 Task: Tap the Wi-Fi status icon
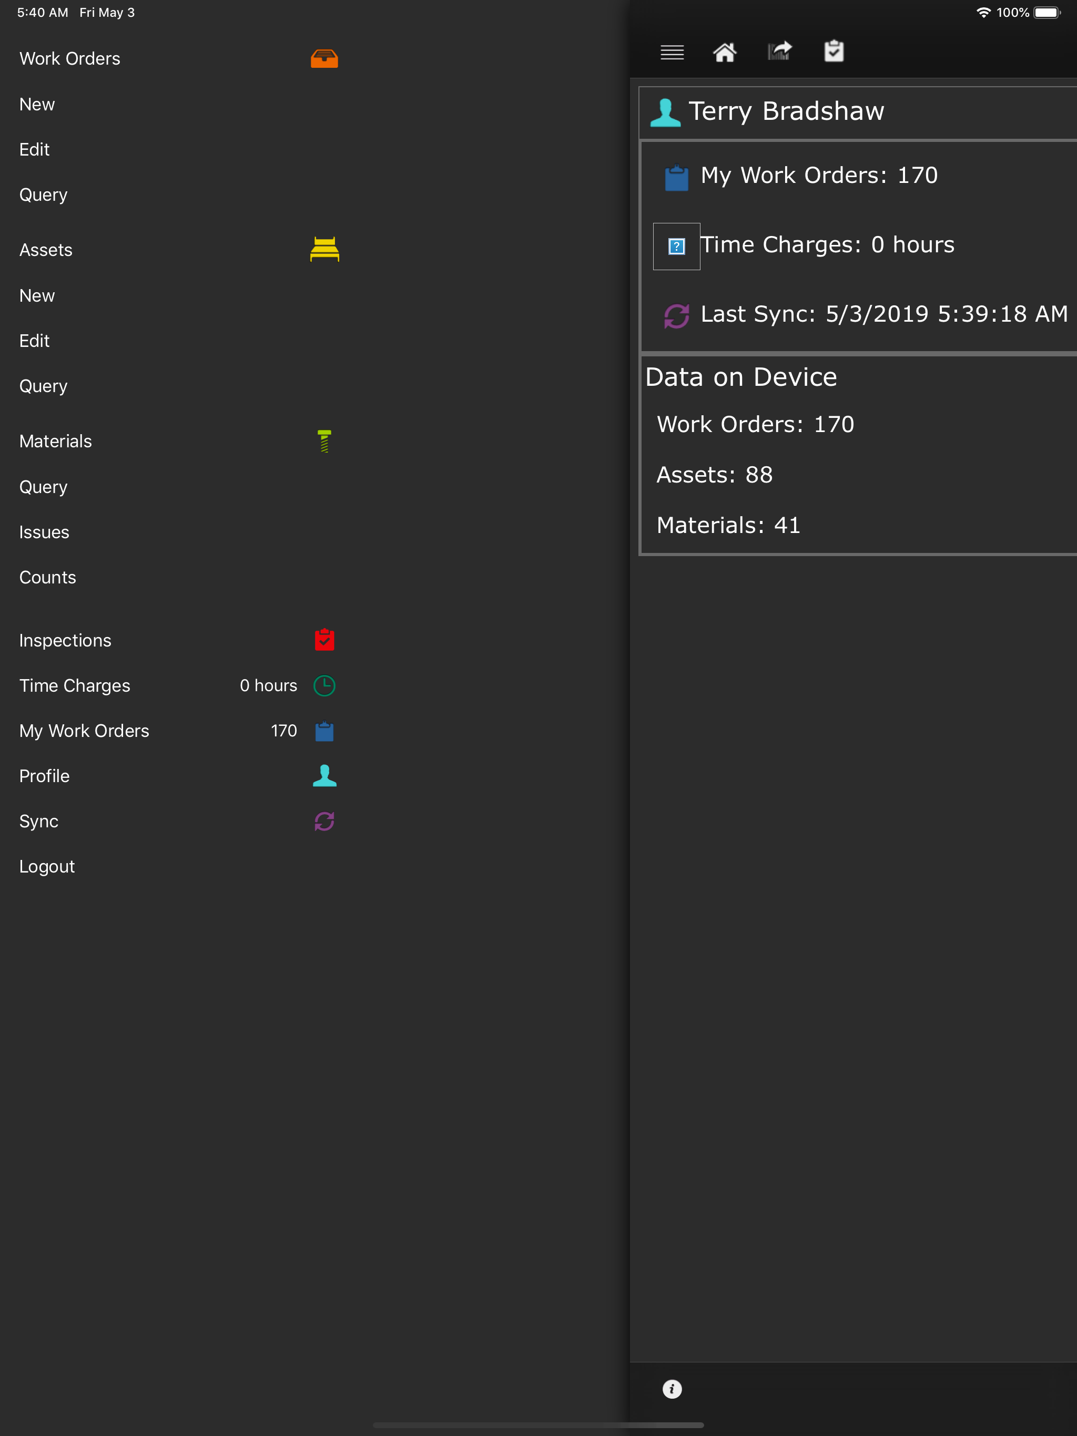pyautogui.click(x=983, y=12)
